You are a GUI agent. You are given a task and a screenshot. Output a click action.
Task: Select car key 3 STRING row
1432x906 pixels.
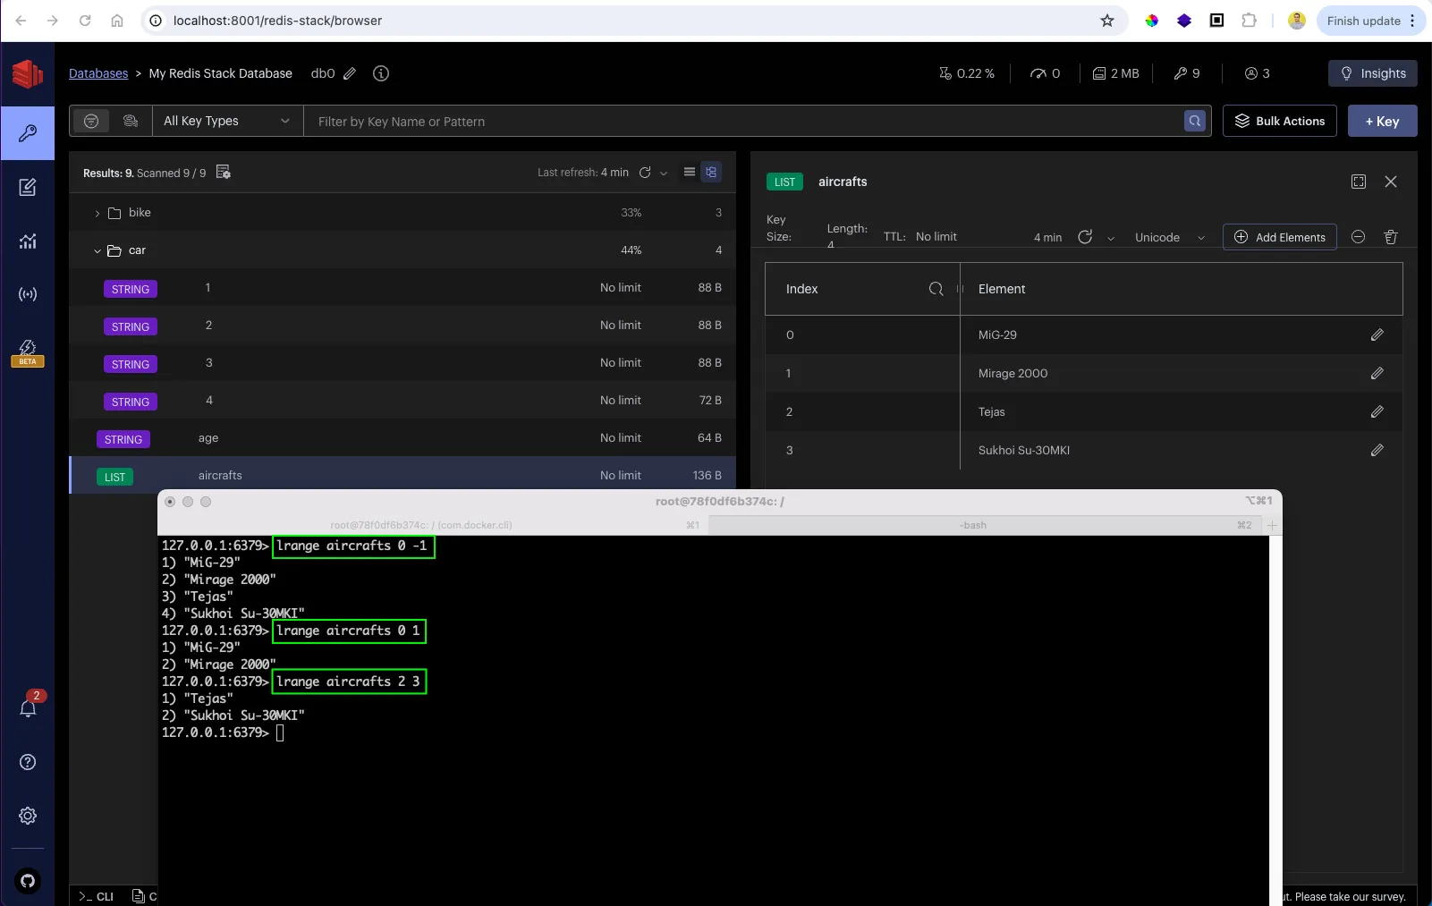(x=402, y=363)
